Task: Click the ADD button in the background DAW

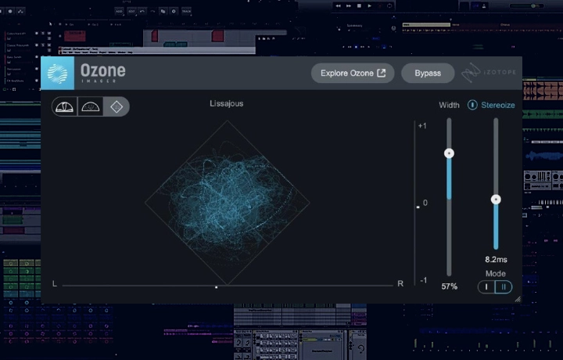Action: [119, 11]
